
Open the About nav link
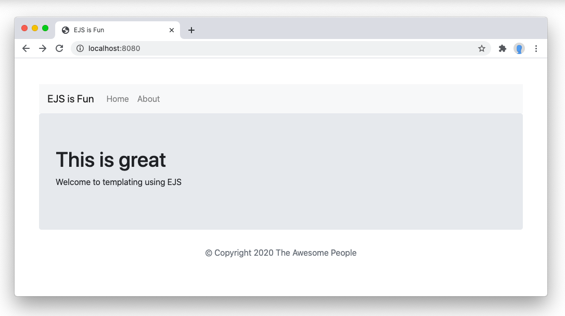(x=148, y=99)
